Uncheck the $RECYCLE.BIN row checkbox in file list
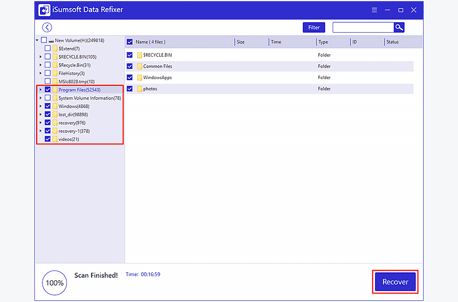The image size is (458, 302). pyautogui.click(x=130, y=55)
